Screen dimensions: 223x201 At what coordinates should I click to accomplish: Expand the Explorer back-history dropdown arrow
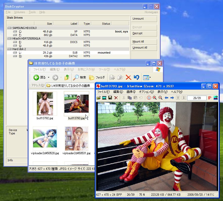pos(49,77)
